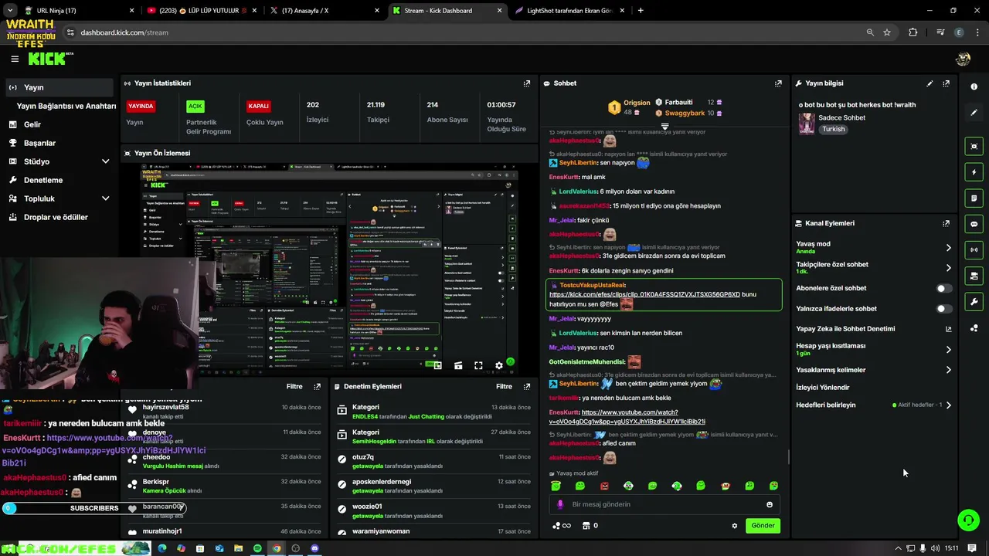Pop out the Kanal Eylemleri panel
This screenshot has width=989, height=556.
946,223
